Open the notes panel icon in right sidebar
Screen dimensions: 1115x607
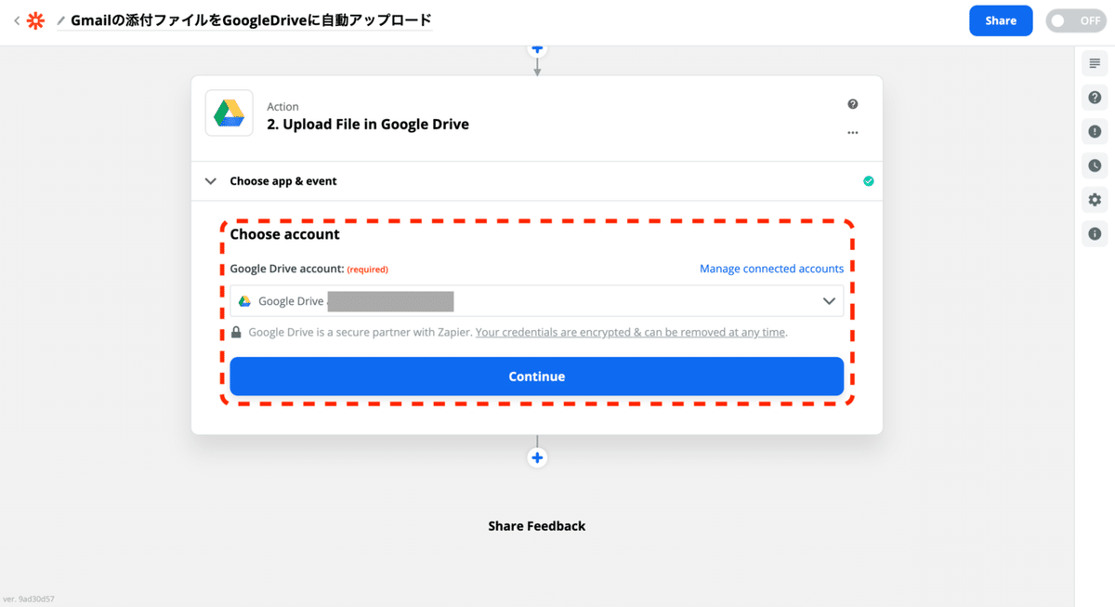[x=1095, y=62]
